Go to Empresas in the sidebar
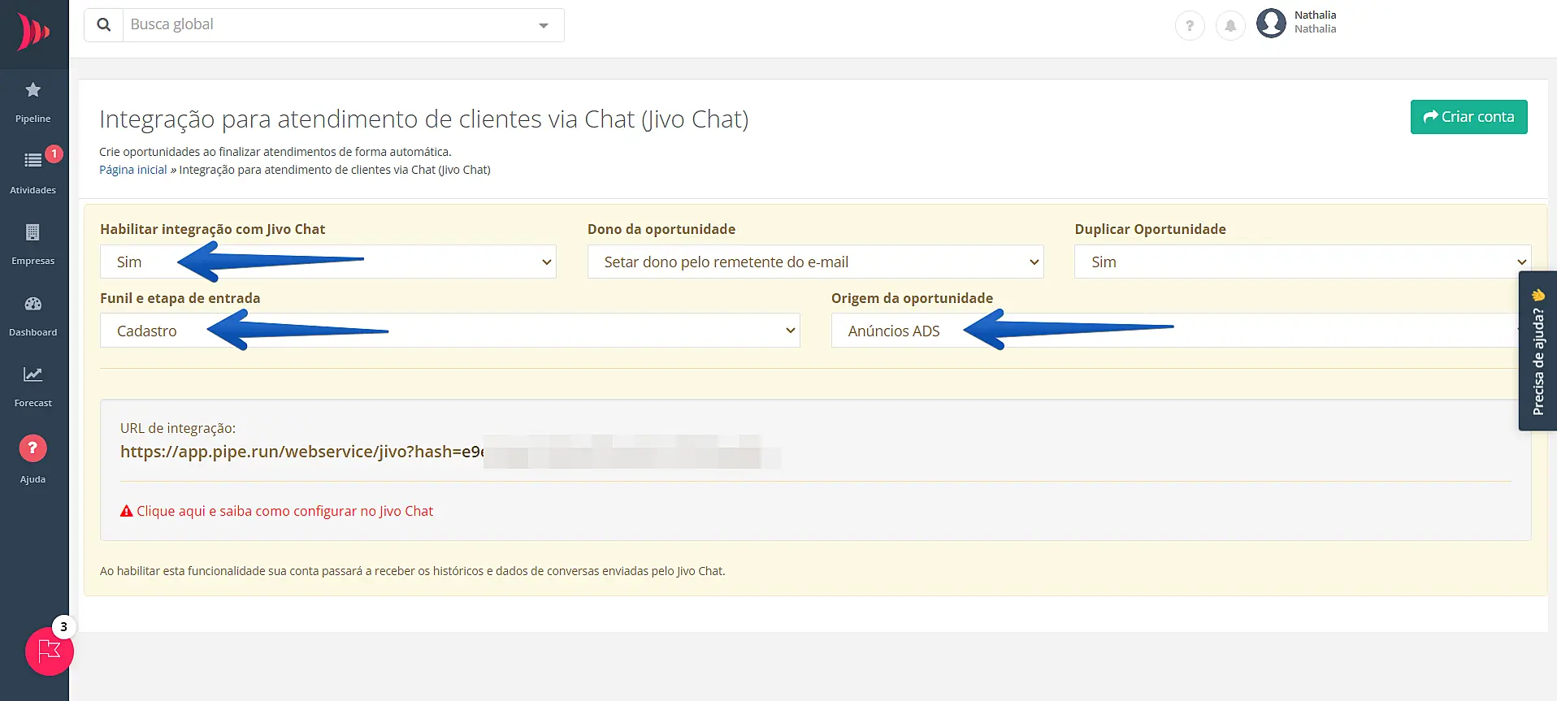This screenshot has width=1557, height=701. point(33,244)
